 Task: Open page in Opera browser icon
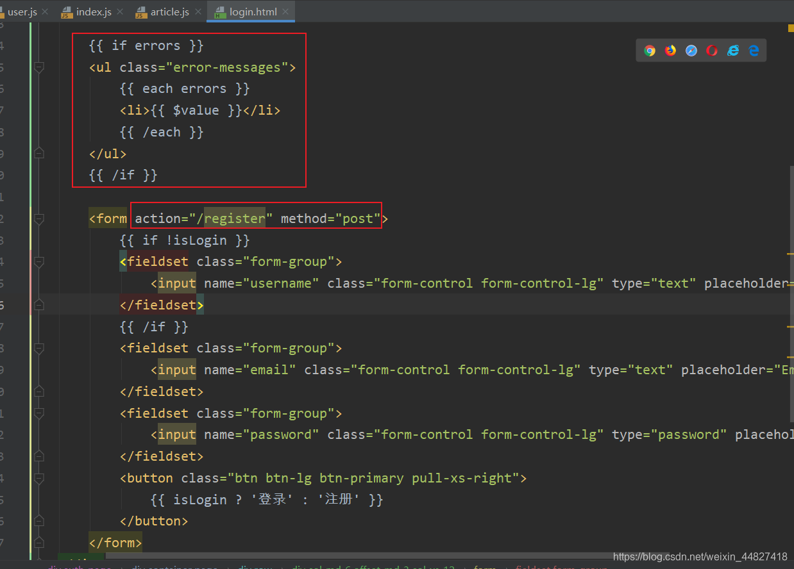(712, 51)
